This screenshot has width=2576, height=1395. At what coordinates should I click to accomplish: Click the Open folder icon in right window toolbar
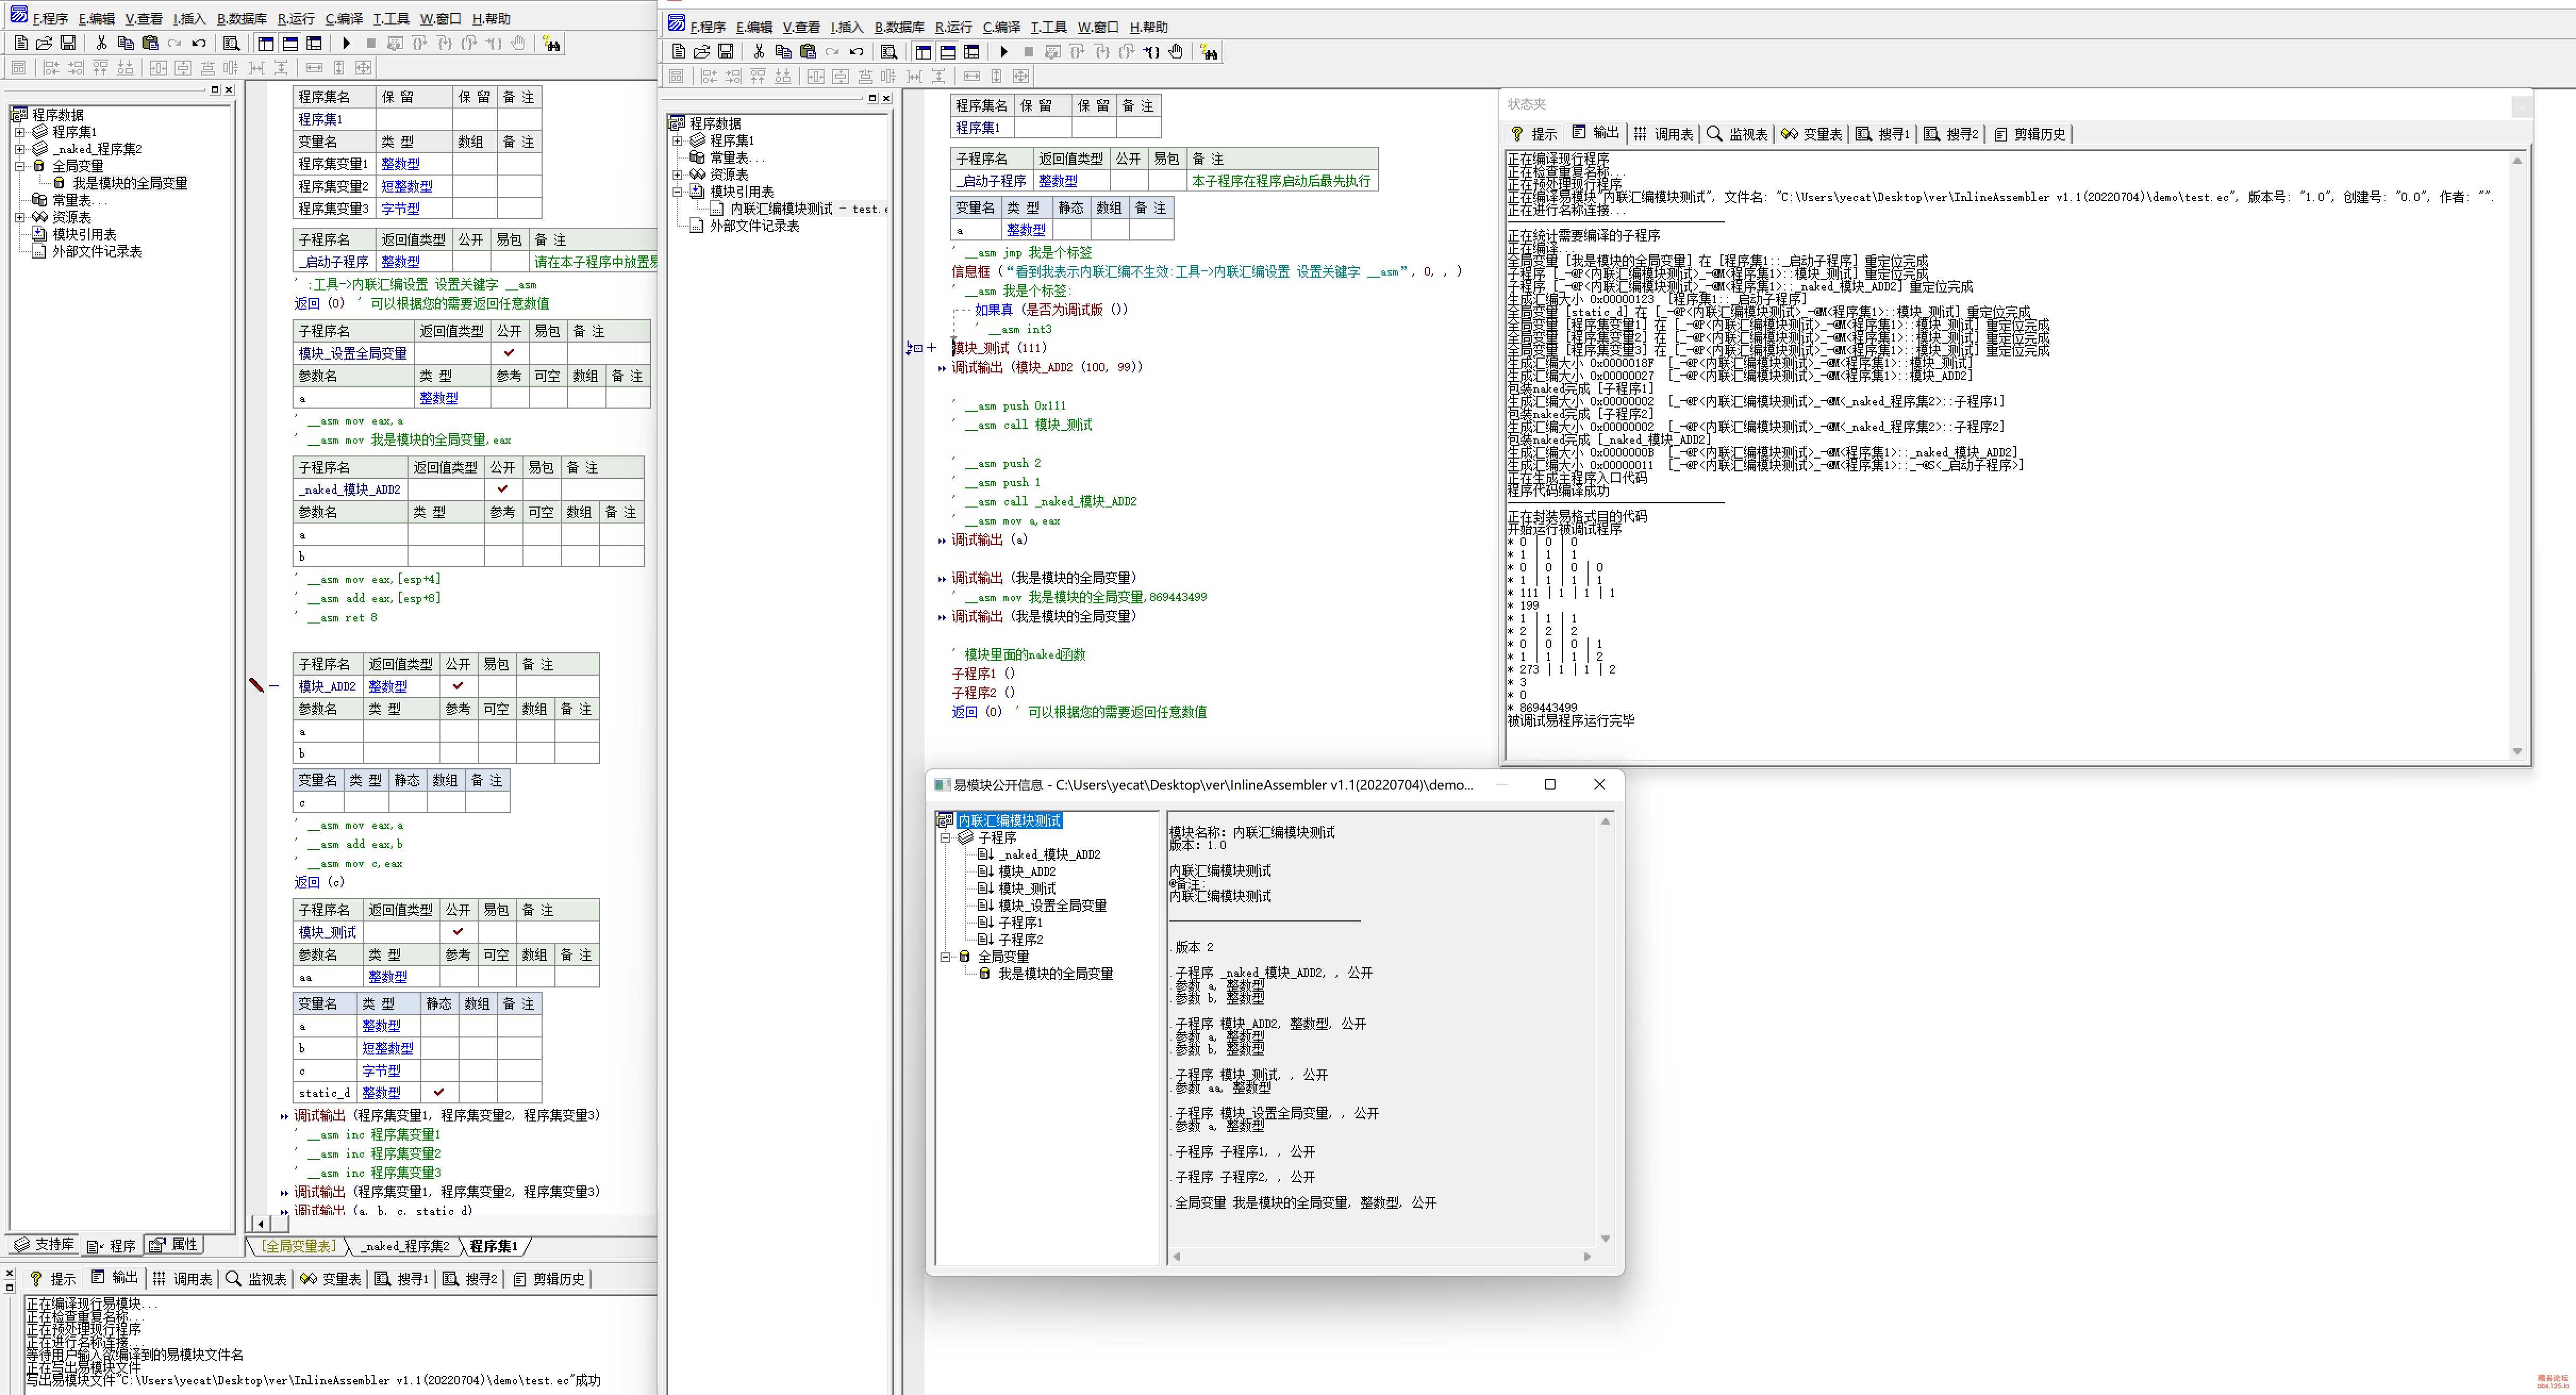tap(702, 52)
